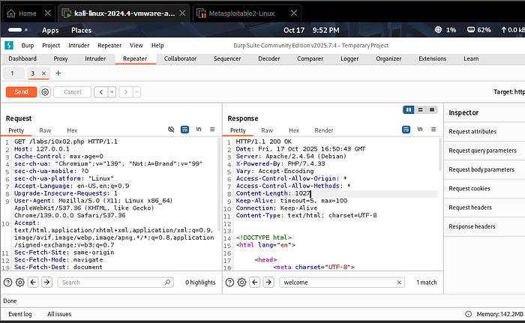Viewport: 525px width, 323px height.
Task: Open the Repeater send settings gear
Action: (45, 92)
